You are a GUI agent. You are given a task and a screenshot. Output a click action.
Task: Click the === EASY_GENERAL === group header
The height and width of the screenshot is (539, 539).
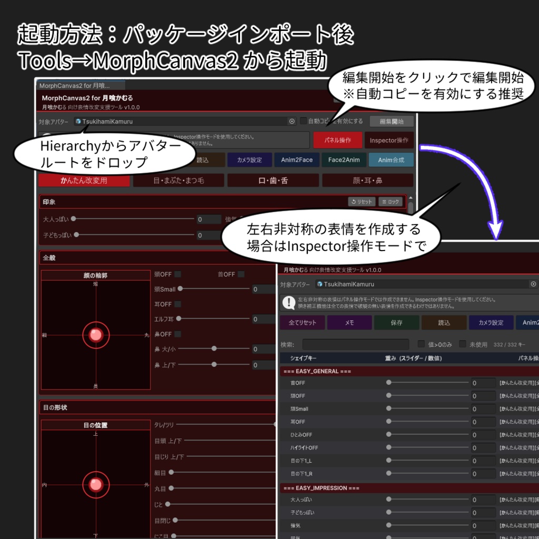point(410,371)
